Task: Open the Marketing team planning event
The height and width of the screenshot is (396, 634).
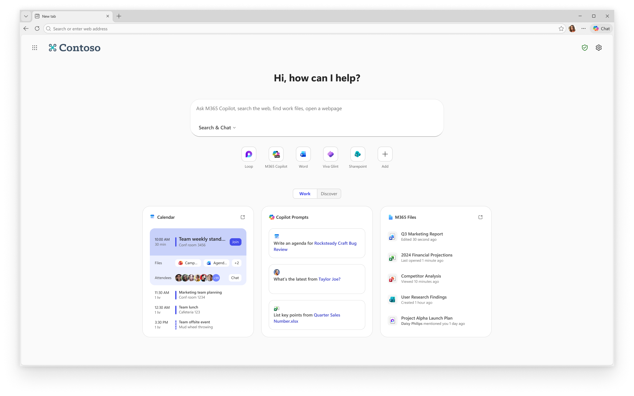Action: click(x=198, y=295)
